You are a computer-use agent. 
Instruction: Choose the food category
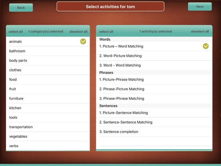pyautogui.click(x=48, y=79)
